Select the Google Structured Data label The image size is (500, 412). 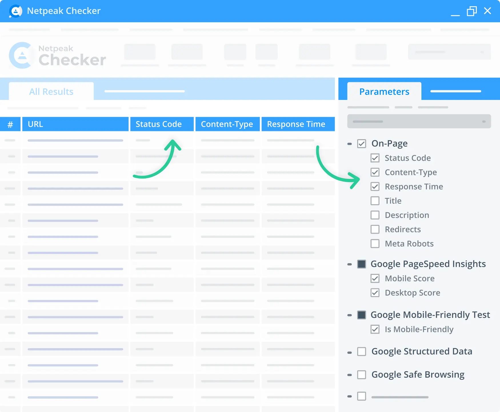(422, 351)
